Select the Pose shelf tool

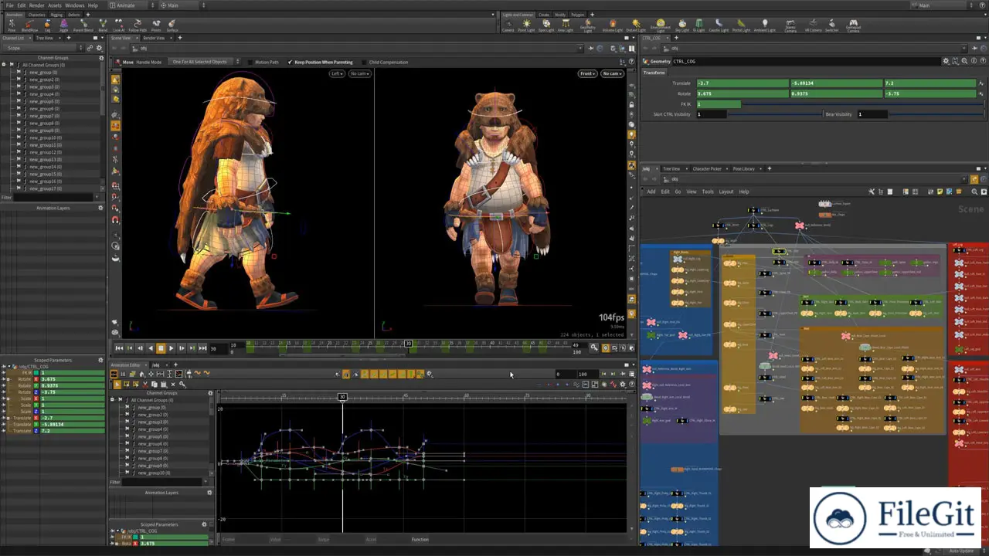pos(11,25)
